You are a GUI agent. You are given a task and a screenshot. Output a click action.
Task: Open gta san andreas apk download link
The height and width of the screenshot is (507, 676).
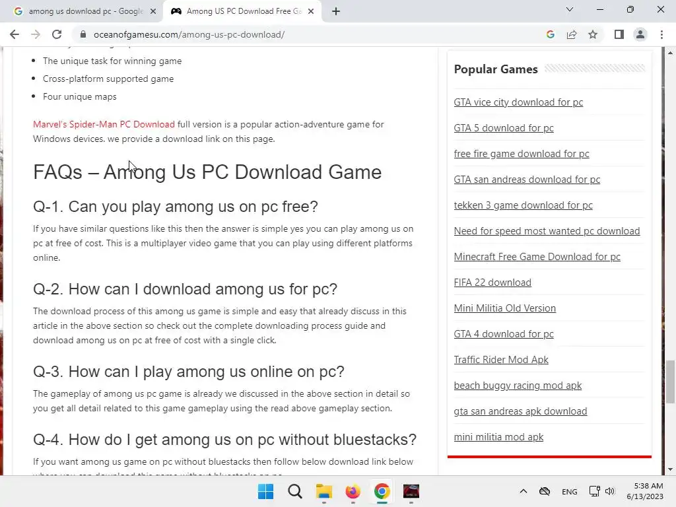(x=520, y=411)
